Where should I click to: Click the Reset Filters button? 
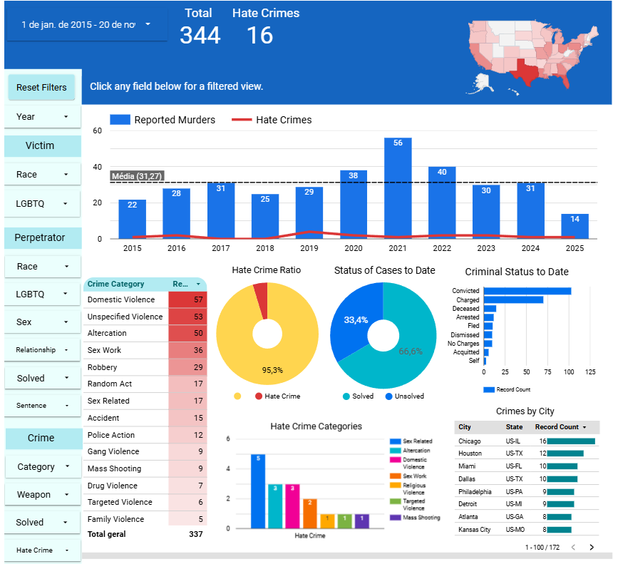pos(41,87)
